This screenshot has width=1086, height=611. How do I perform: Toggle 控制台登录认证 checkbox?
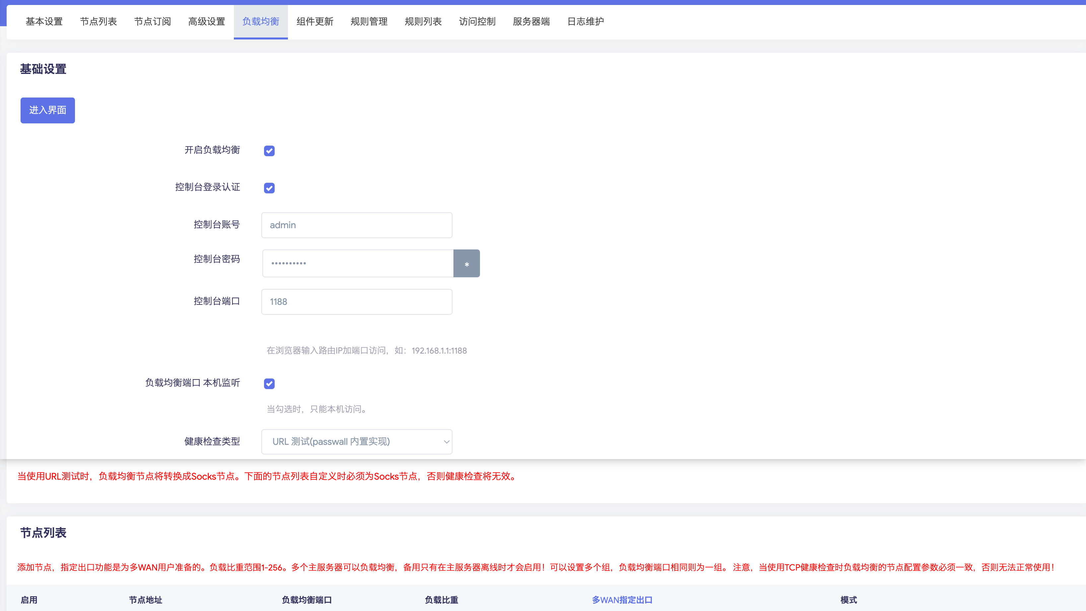coord(269,188)
